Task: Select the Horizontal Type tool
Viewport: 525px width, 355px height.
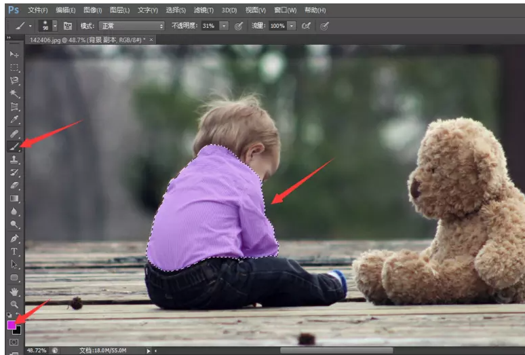Action: coord(14,251)
